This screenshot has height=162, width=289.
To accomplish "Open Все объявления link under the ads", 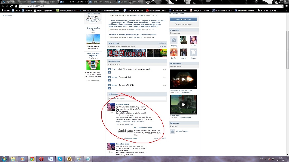I will click(x=93, y=81).
